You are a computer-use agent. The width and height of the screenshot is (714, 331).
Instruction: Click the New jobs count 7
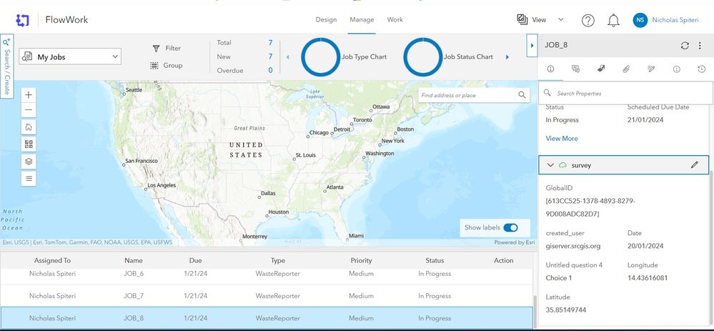(x=270, y=56)
